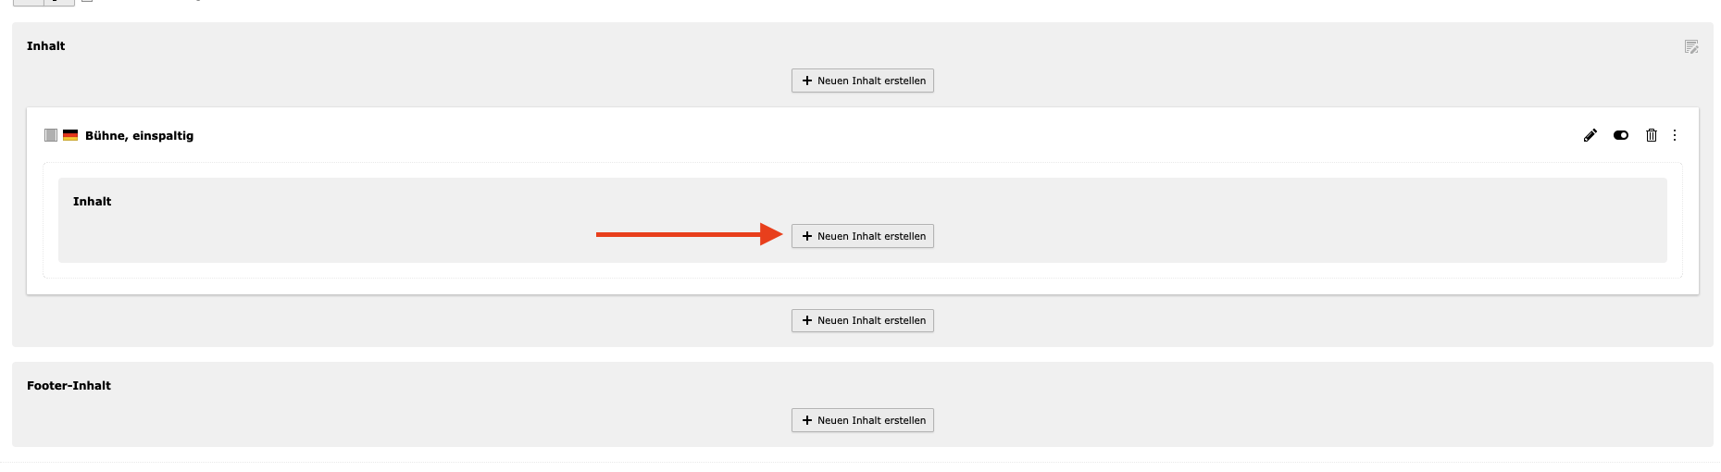
Task: Edit Bühne, einspaltig with pencil icon
Action: point(1590,135)
